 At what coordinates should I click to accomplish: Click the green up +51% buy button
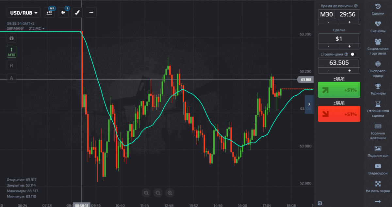point(339,90)
